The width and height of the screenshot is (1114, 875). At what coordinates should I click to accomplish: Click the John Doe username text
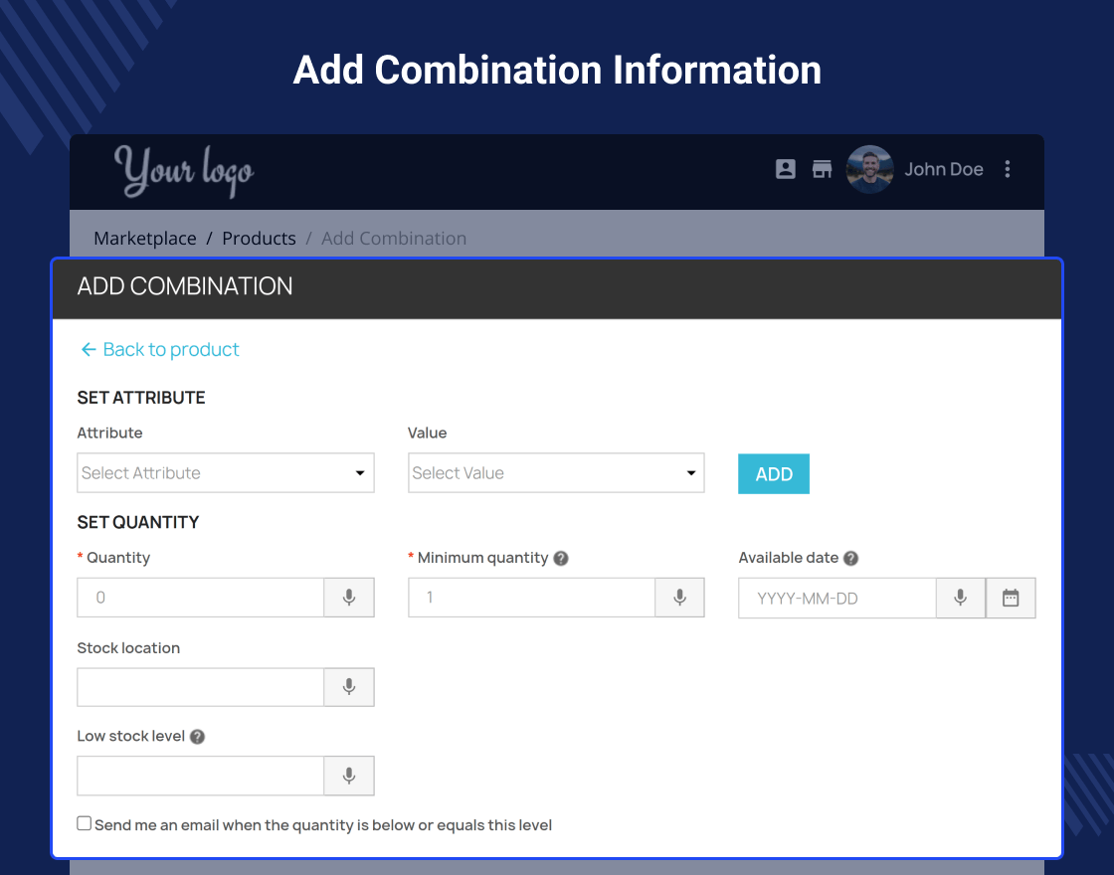point(944,169)
